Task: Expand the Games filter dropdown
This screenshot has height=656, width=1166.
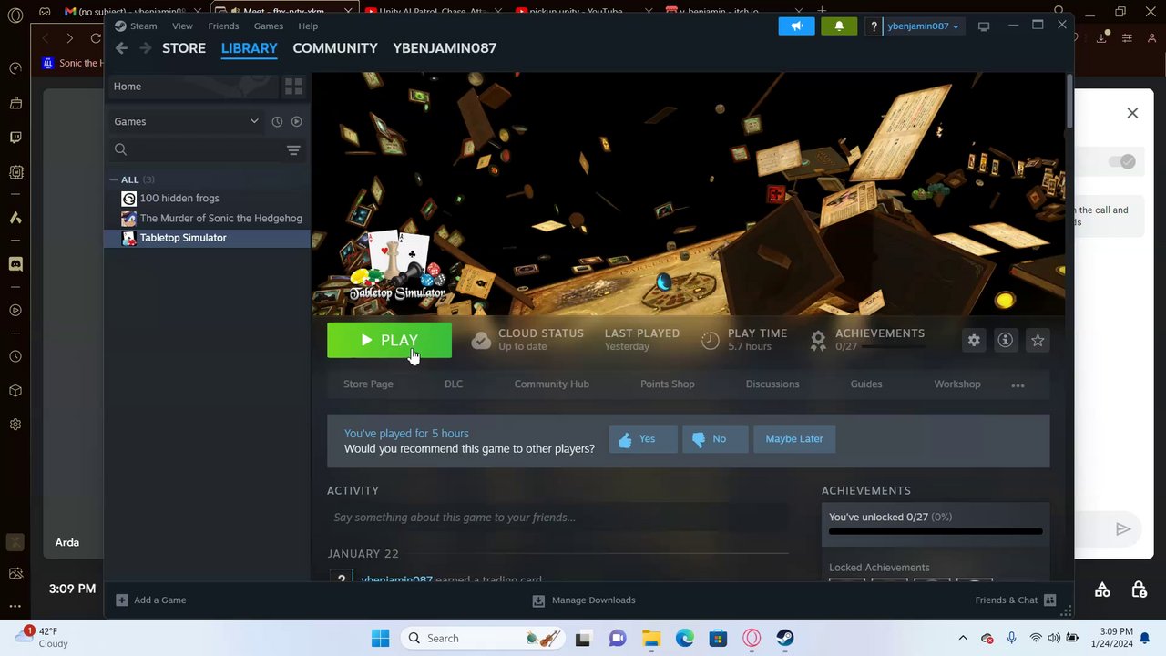Action: point(187,121)
